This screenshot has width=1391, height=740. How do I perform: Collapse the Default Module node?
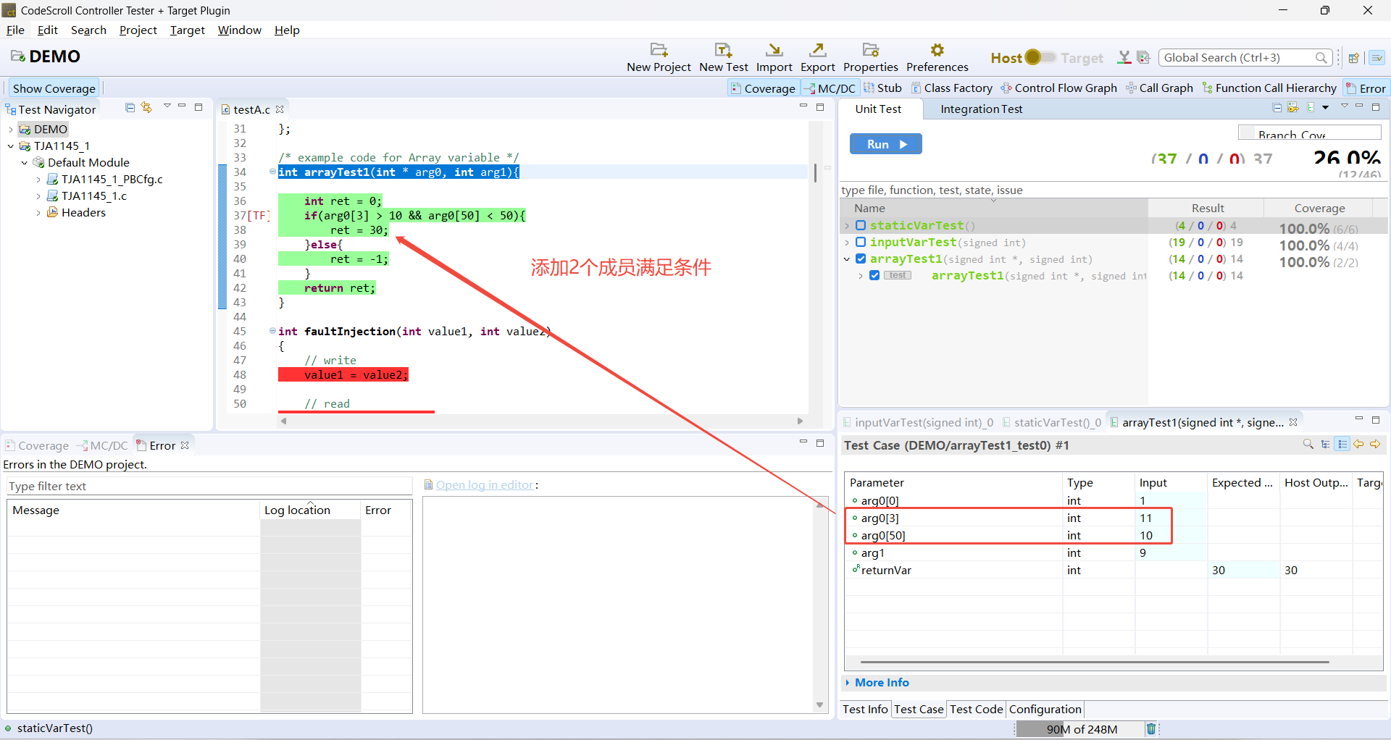[x=25, y=163]
